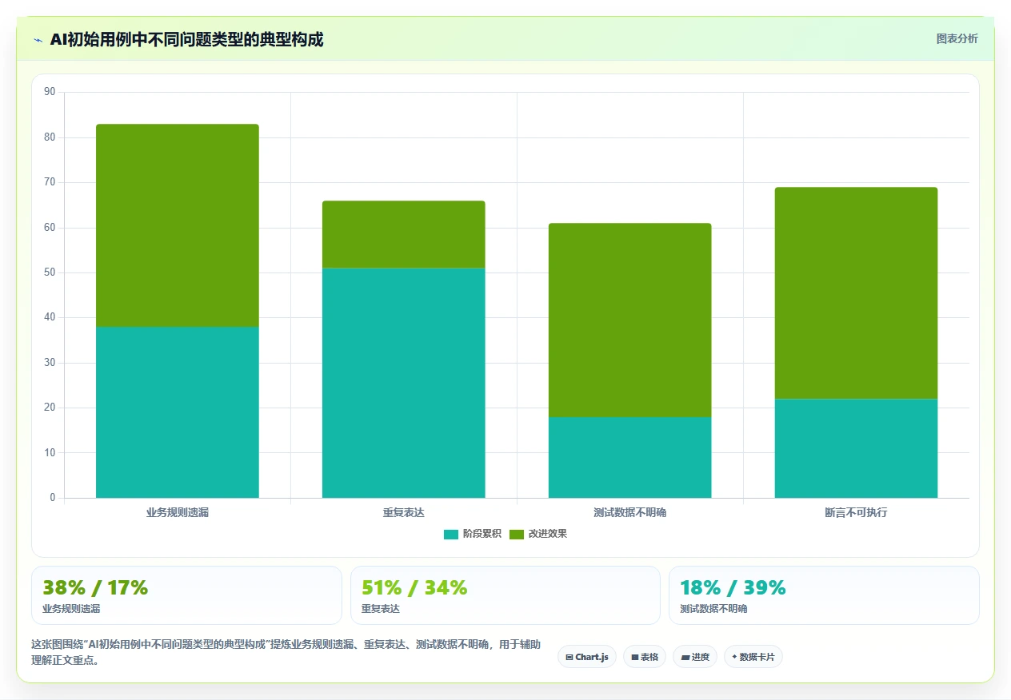Click the 18% / 39% stat value
The width and height of the screenshot is (1011, 700).
733,587
